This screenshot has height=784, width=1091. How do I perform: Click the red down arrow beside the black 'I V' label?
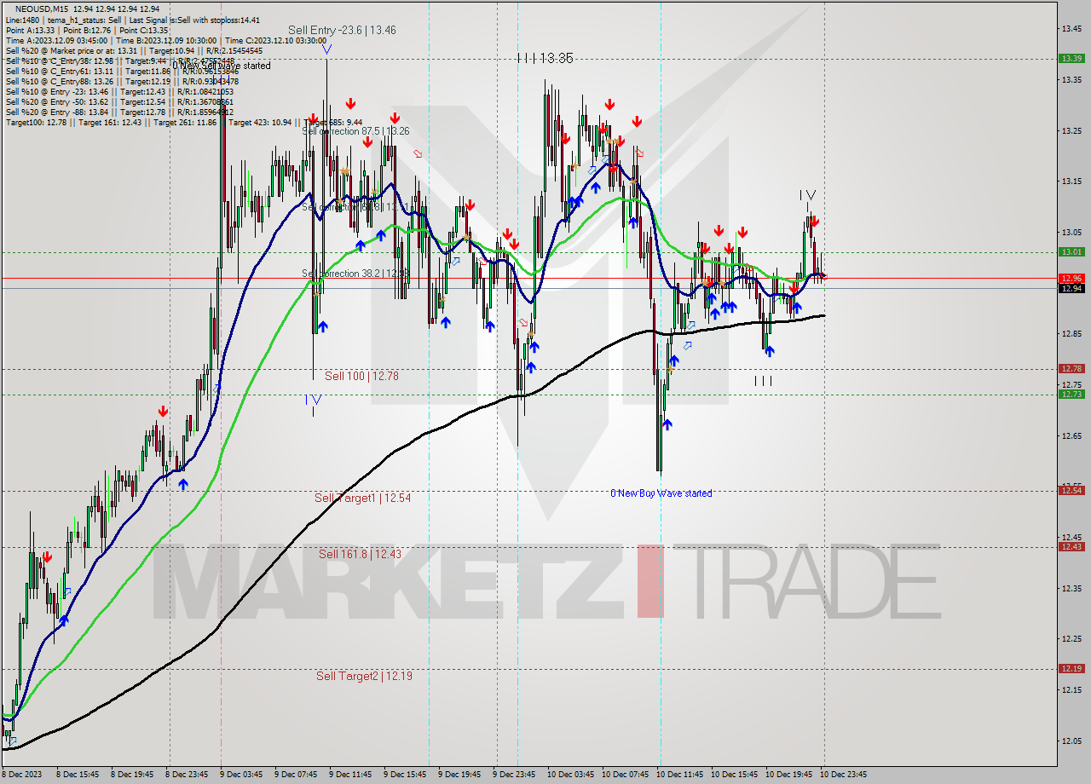814,222
